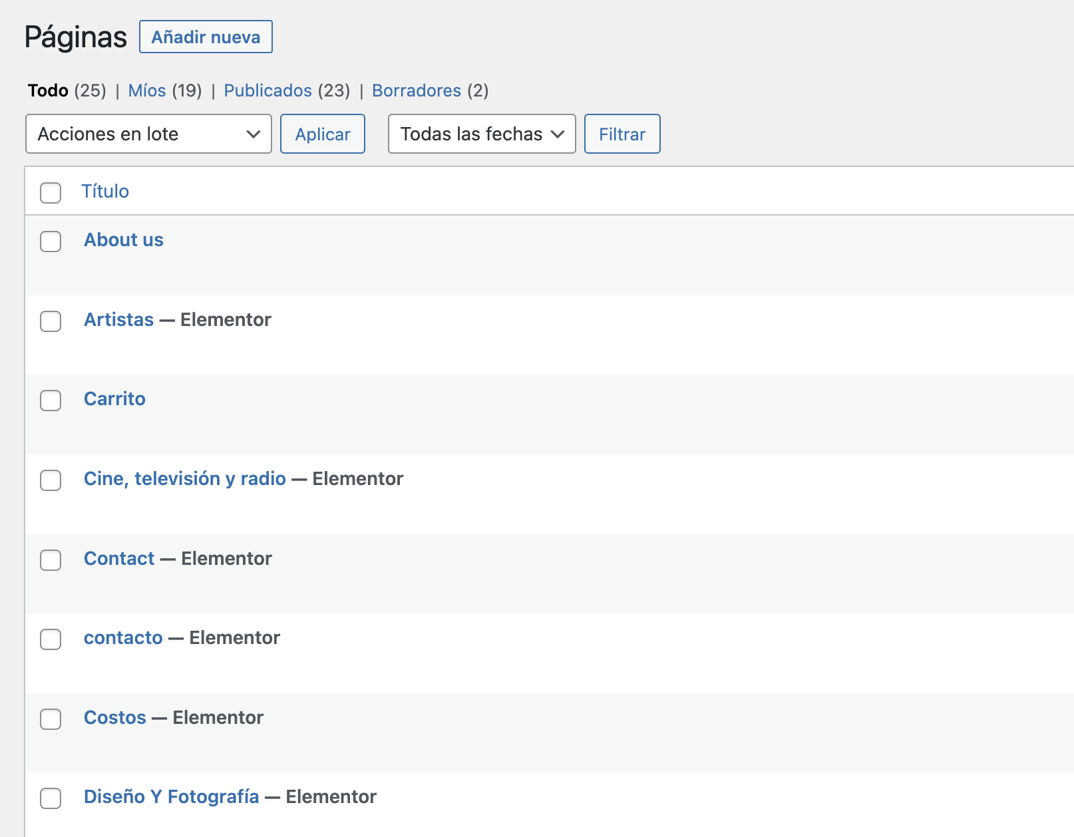View Borradores pages
Image resolution: width=1074 pixels, height=837 pixels.
416,90
